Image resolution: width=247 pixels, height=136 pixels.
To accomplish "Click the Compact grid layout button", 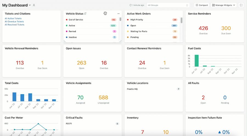I will point(202,5).
